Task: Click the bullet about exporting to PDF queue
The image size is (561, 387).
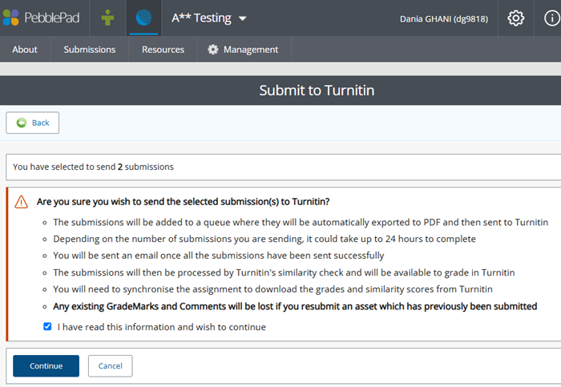Action: (x=301, y=222)
